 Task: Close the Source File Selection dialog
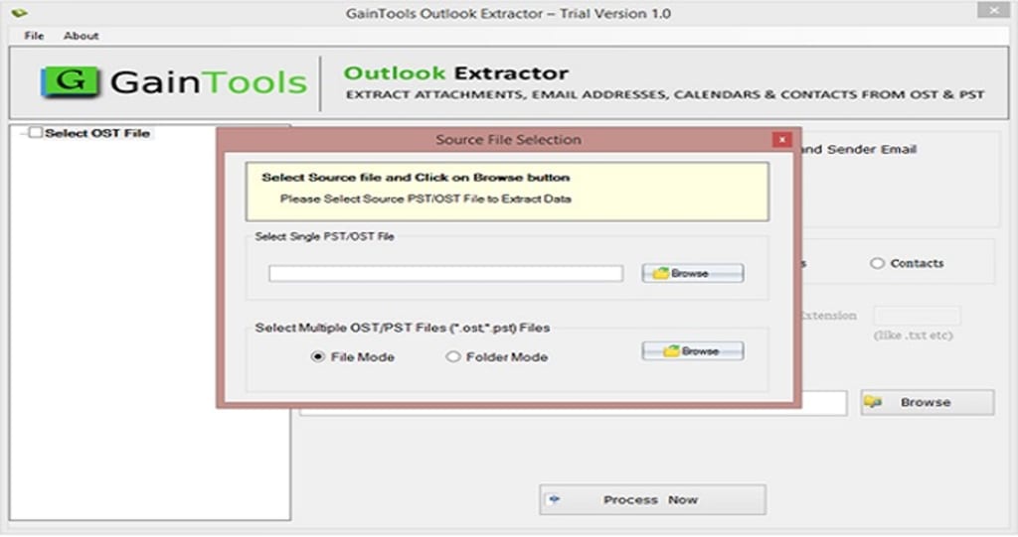[781, 139]
